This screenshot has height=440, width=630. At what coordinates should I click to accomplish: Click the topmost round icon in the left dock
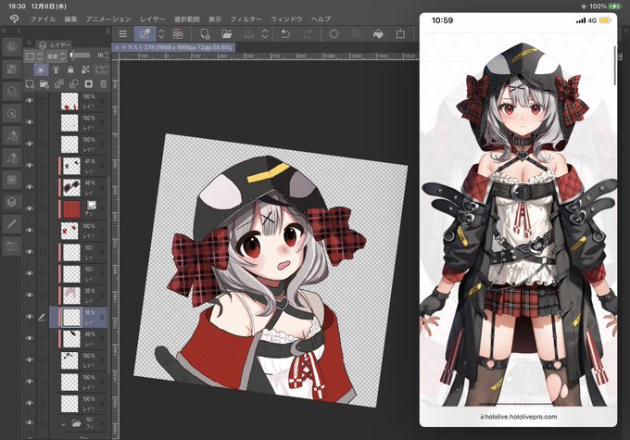(12, 47)
